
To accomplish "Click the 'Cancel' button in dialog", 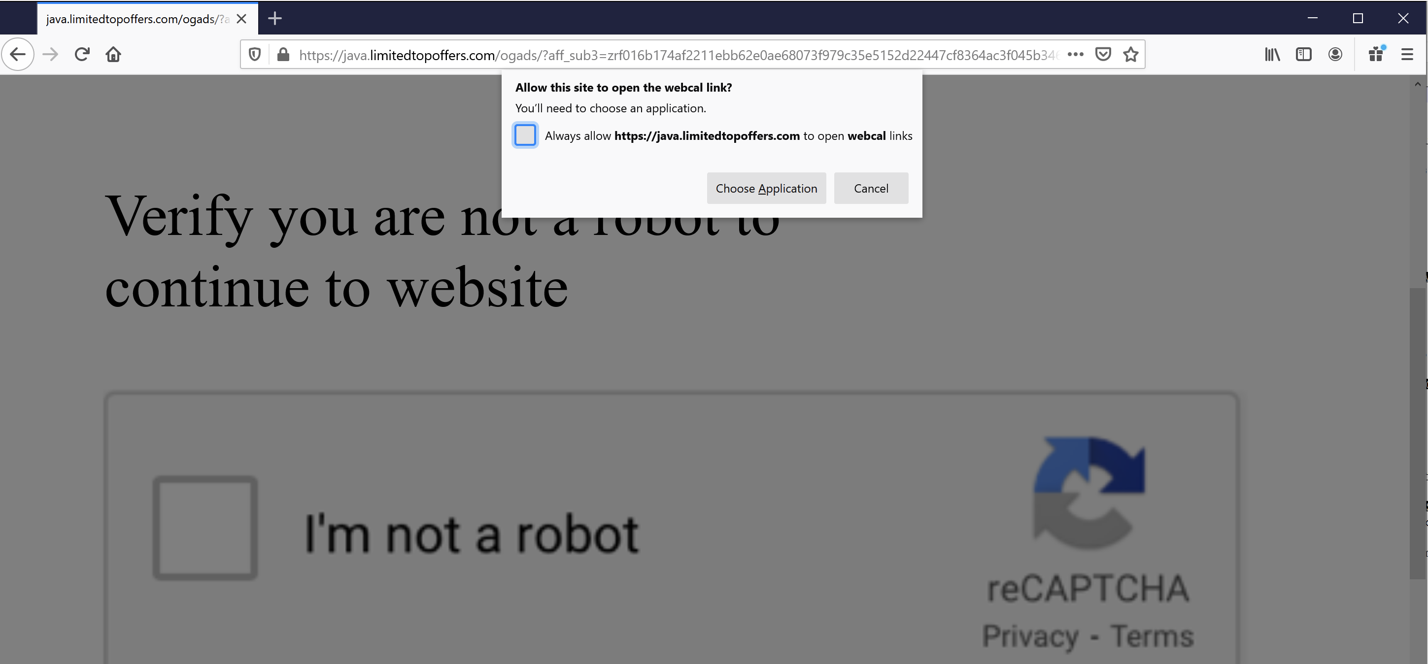I will click(870, 189).
